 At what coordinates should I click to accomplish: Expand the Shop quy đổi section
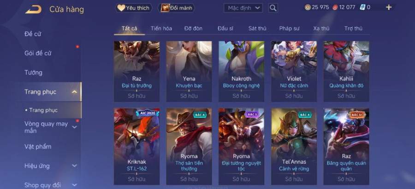75,185
